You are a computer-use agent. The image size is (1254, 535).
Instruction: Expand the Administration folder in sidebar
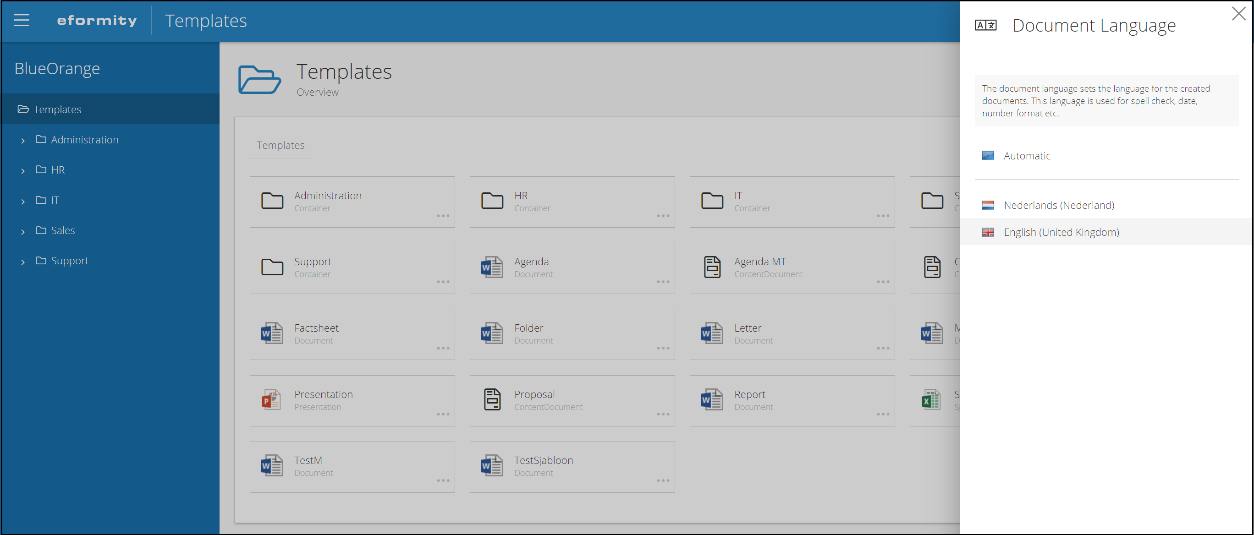coord(23,141)
